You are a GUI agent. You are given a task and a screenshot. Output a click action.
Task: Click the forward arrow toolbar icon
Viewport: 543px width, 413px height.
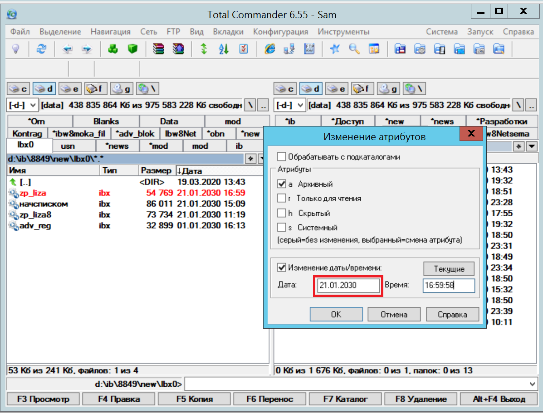(87, 49)
